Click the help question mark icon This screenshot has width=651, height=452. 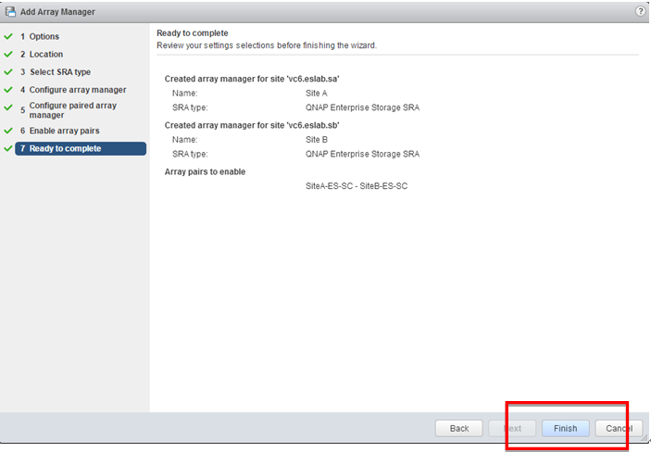pyautogui.click(x=640, y=11)
